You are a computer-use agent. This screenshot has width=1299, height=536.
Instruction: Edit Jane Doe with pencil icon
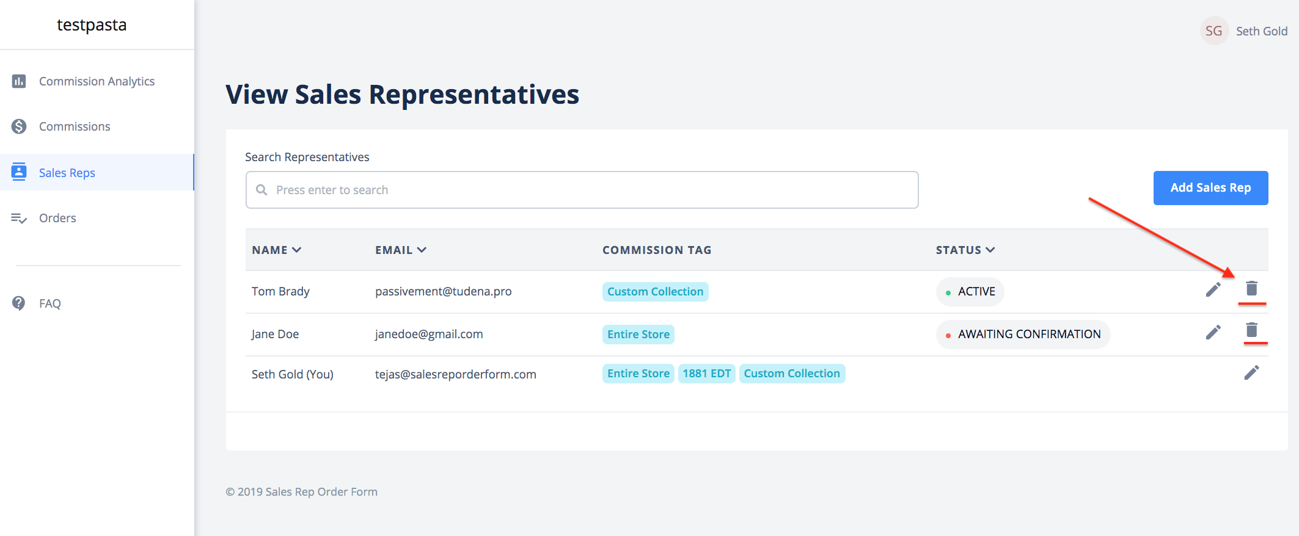[x=1213, y=332]
